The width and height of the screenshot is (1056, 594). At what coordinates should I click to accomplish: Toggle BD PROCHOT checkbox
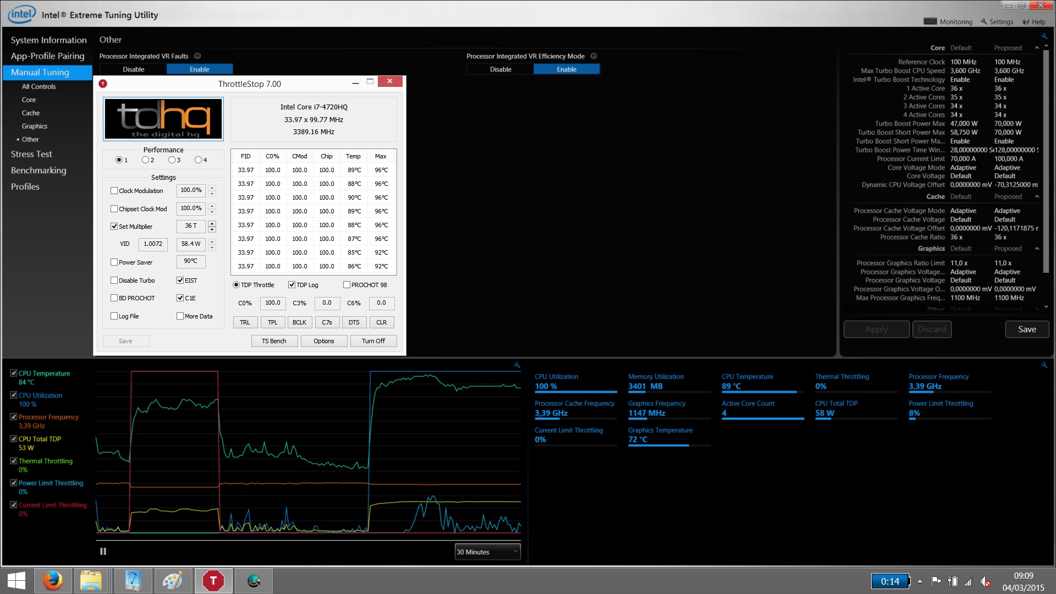[114, 298]
